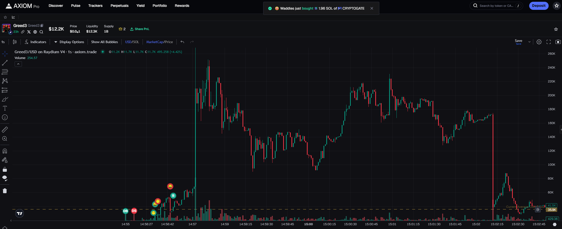The image size is (562, 229).
Task: Lock all drawing tools
Action: click(x=5, y=169)
